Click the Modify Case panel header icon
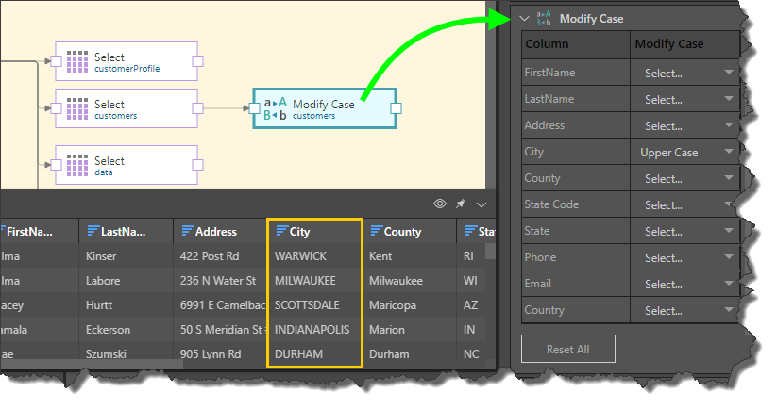Image resolution: width=777 pixels, height=409 pixels. click(x=544, y=18)
